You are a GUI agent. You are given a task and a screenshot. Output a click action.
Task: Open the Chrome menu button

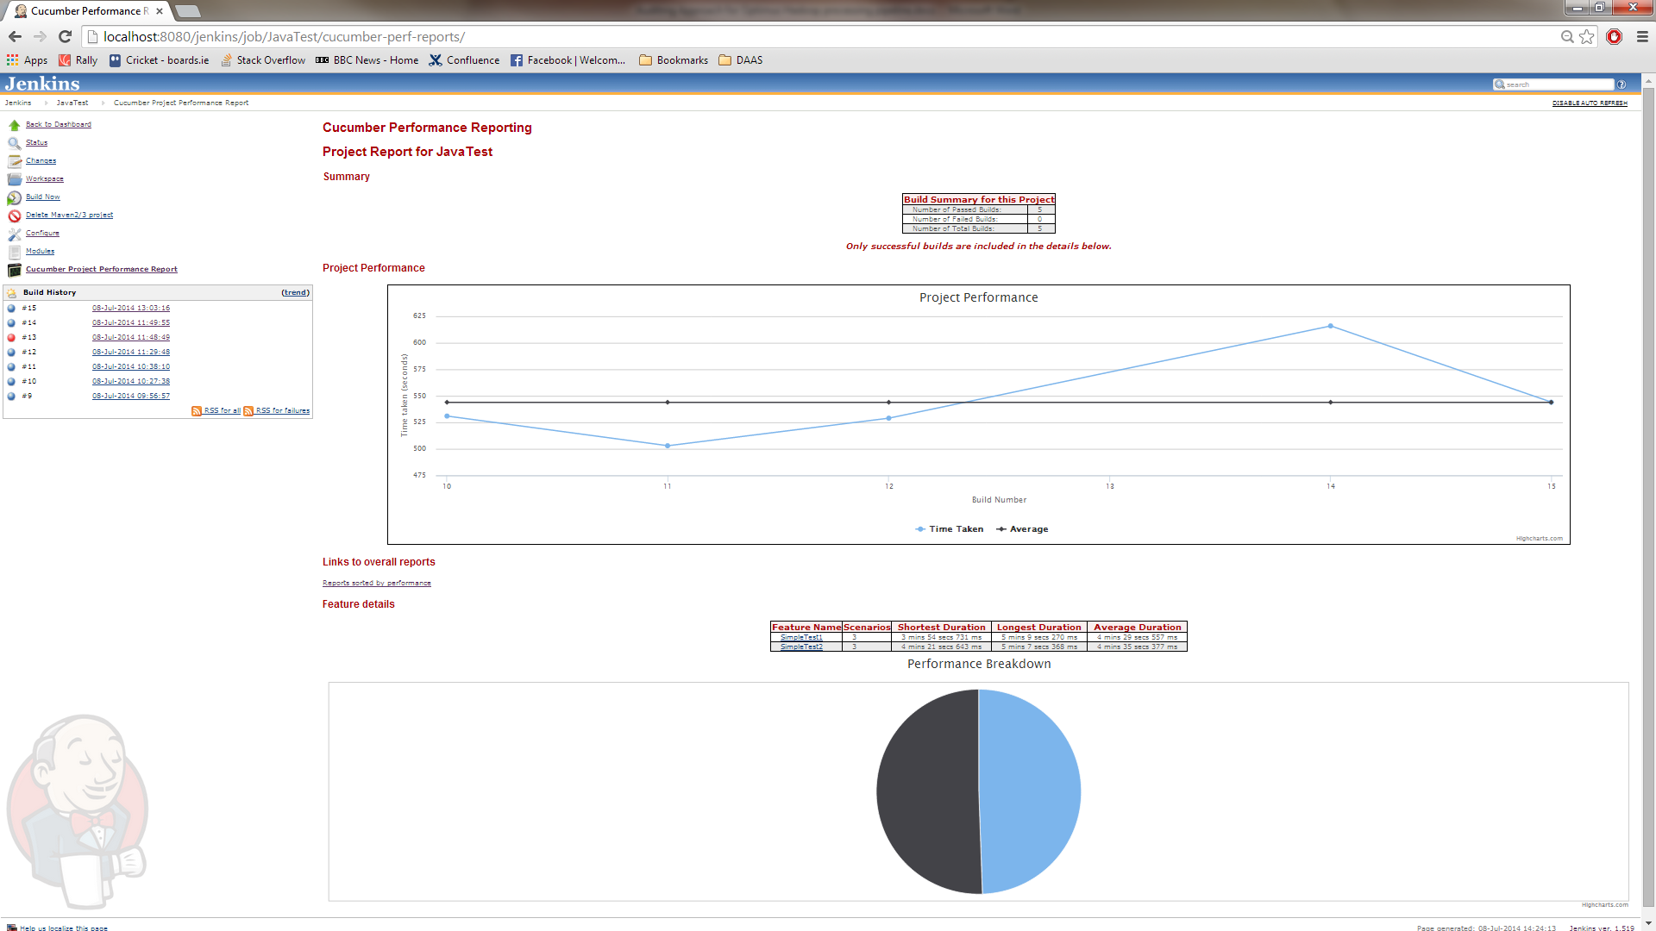(x=1642, y=37)
